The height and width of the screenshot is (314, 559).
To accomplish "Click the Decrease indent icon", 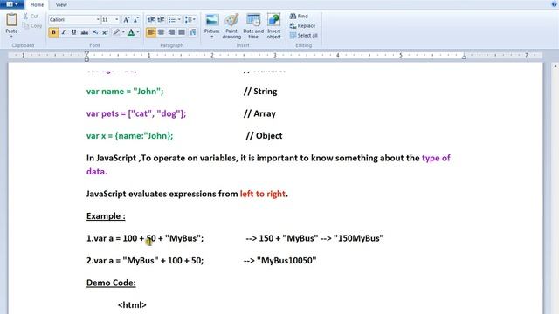I will click(151, 19).
